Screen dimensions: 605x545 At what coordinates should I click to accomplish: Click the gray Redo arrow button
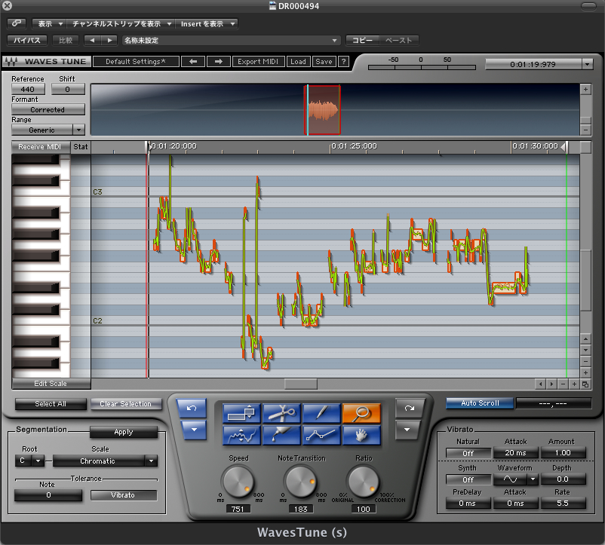click(x=410, y=408)
